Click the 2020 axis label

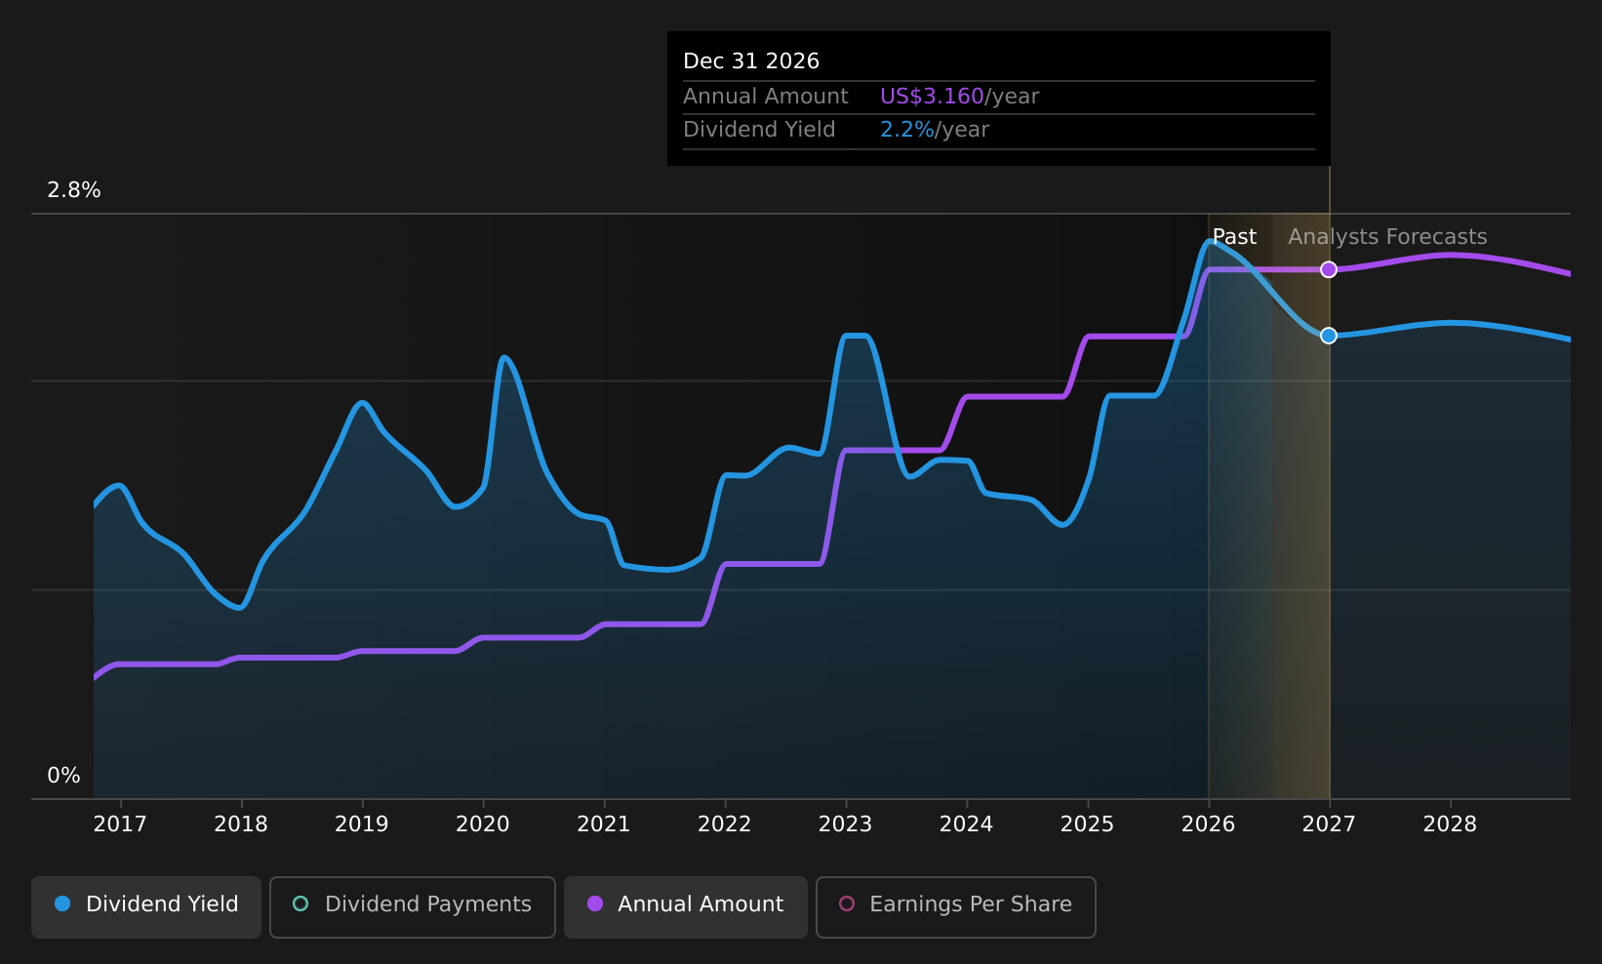(x=483, y=824)
